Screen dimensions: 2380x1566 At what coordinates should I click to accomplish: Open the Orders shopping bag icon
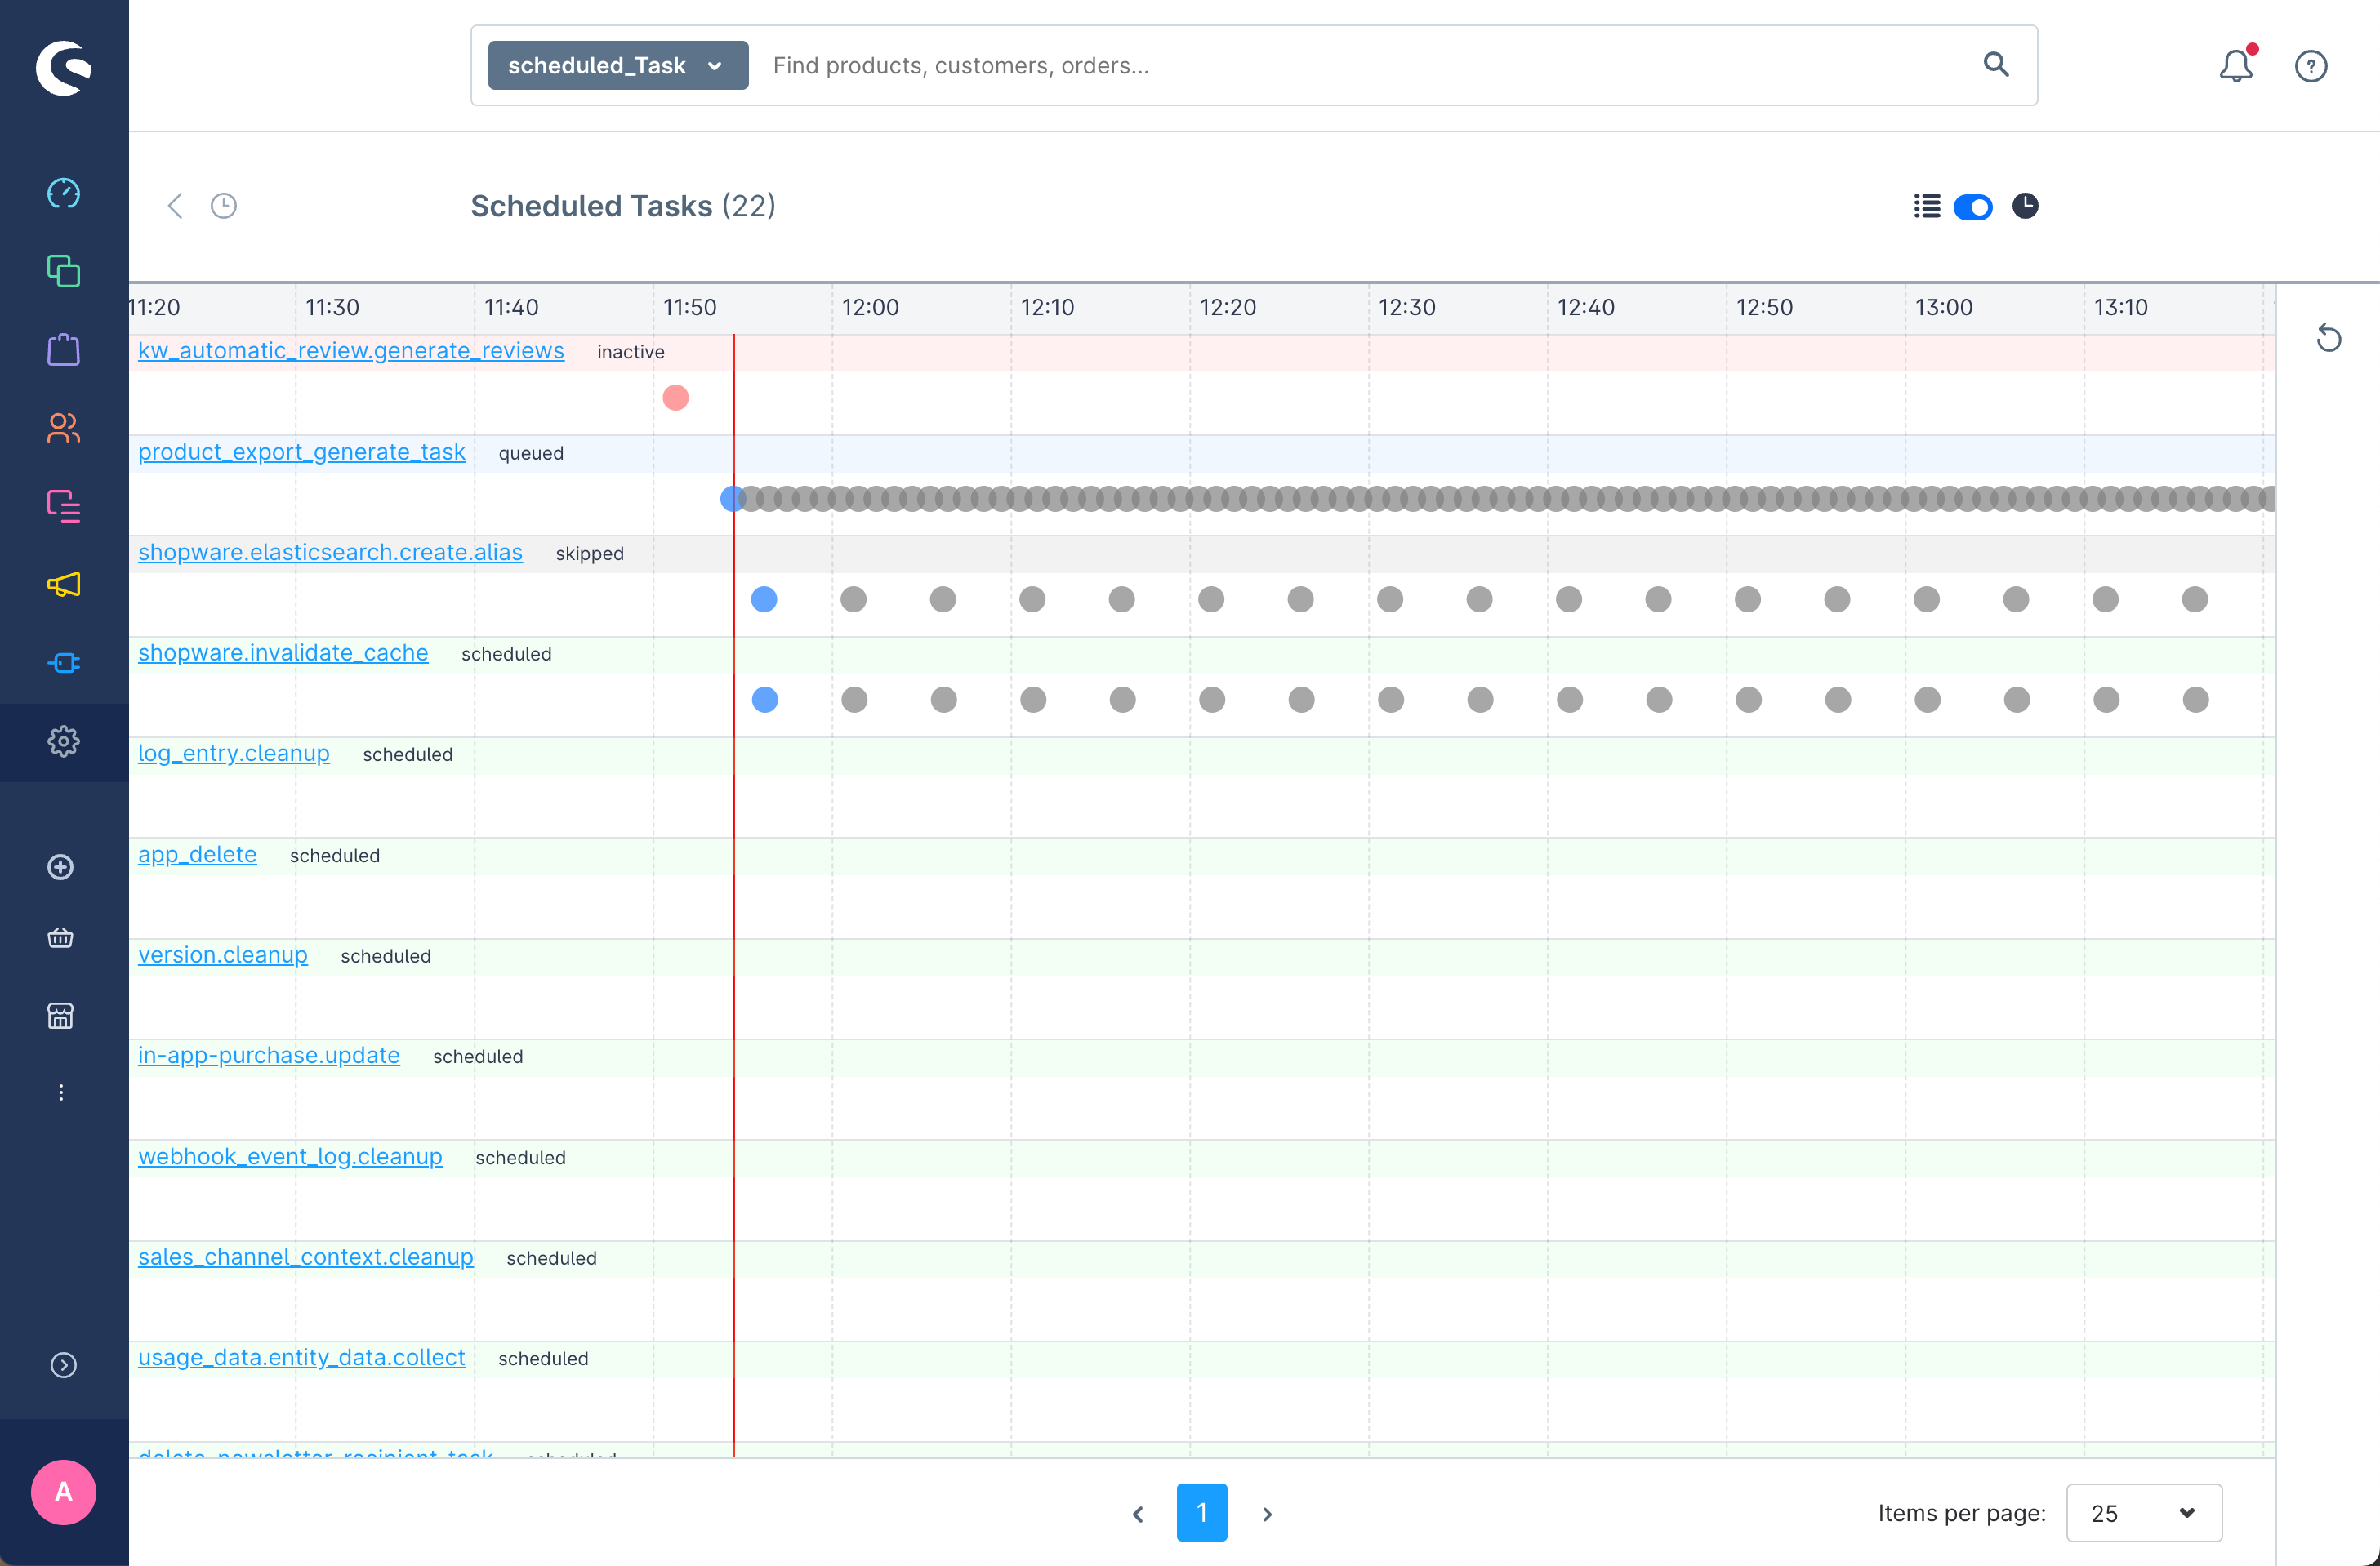63,349
